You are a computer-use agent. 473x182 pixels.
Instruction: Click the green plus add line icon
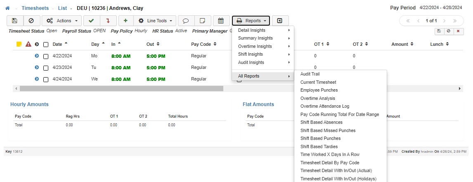pyautogui.click(x=125, y=21)
